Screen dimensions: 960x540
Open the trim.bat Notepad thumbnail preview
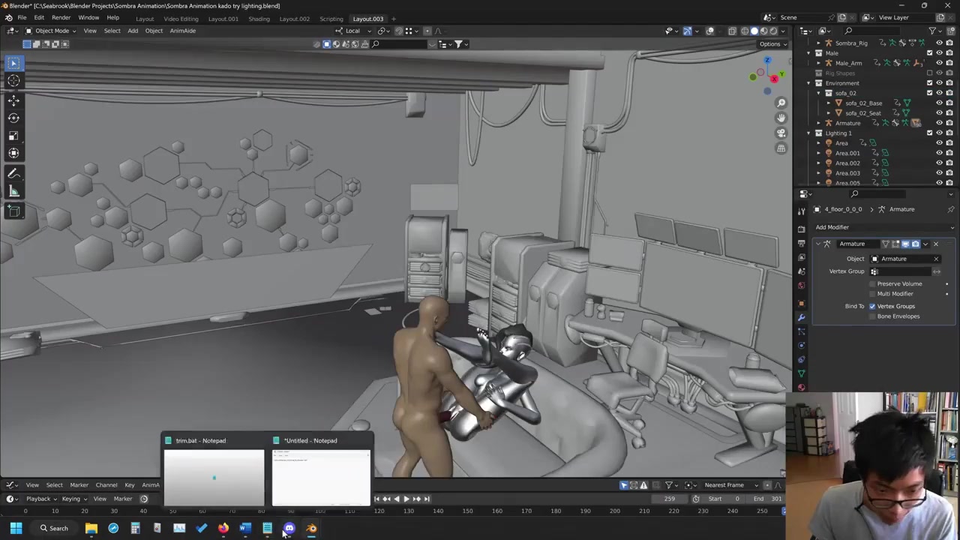tap(214, 478)
